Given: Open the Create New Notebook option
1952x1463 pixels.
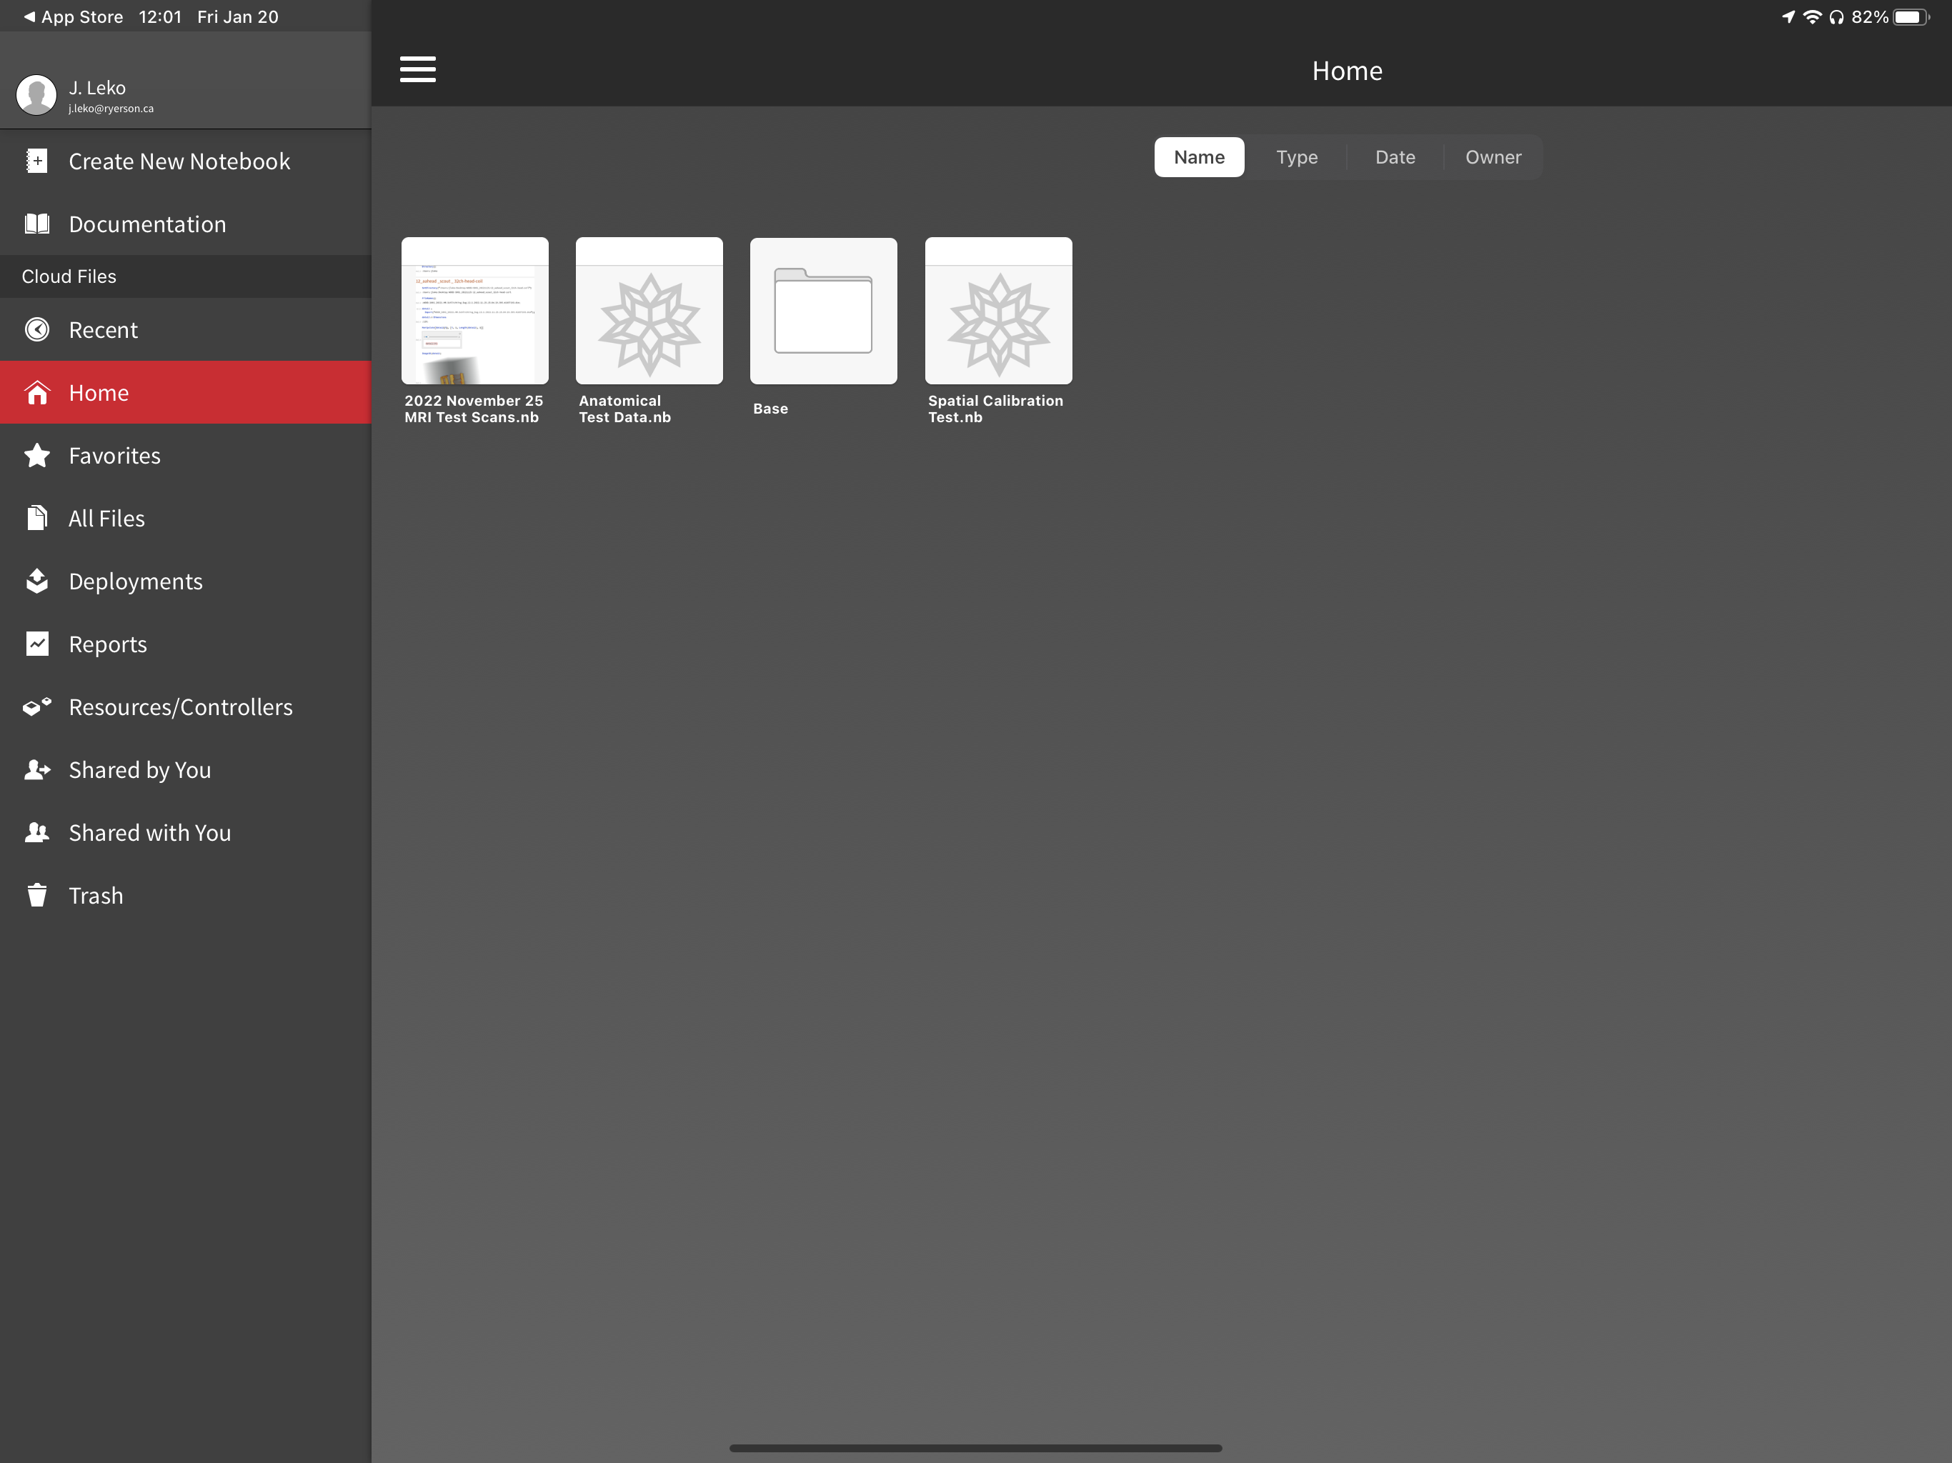Looking at the screenshot, I should 180,160.
